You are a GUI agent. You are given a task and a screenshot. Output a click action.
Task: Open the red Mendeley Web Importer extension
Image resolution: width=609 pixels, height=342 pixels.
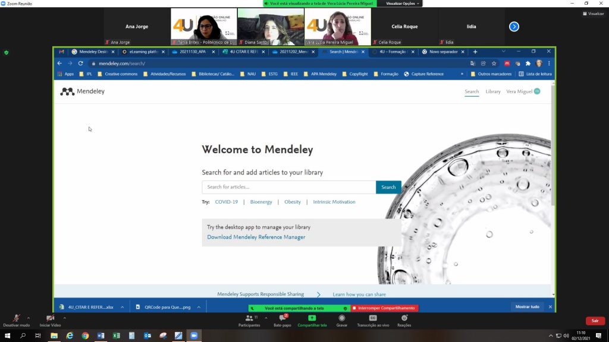tap(507, 63)
